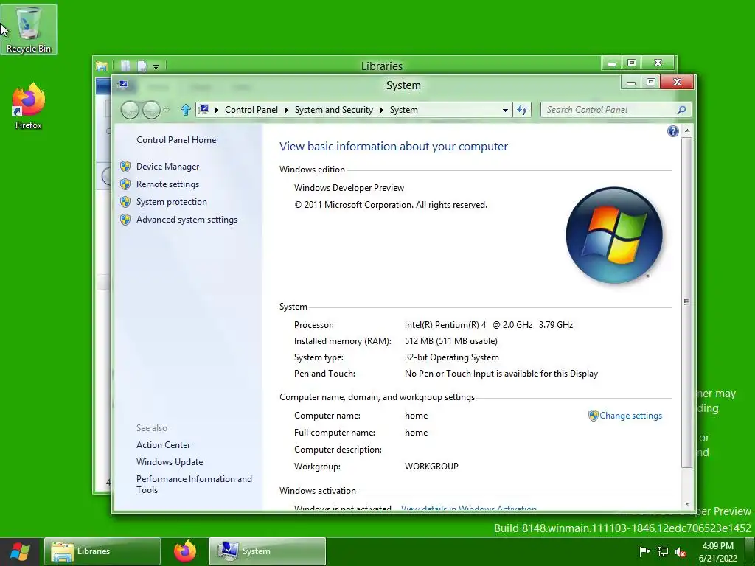Image resolution: width=755 pixels, height=566 pixels.
Task: Minimize the System window
Action: (631, 83)
